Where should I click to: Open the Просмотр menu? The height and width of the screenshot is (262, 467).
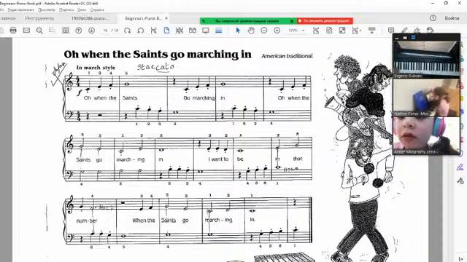point(47,9)
